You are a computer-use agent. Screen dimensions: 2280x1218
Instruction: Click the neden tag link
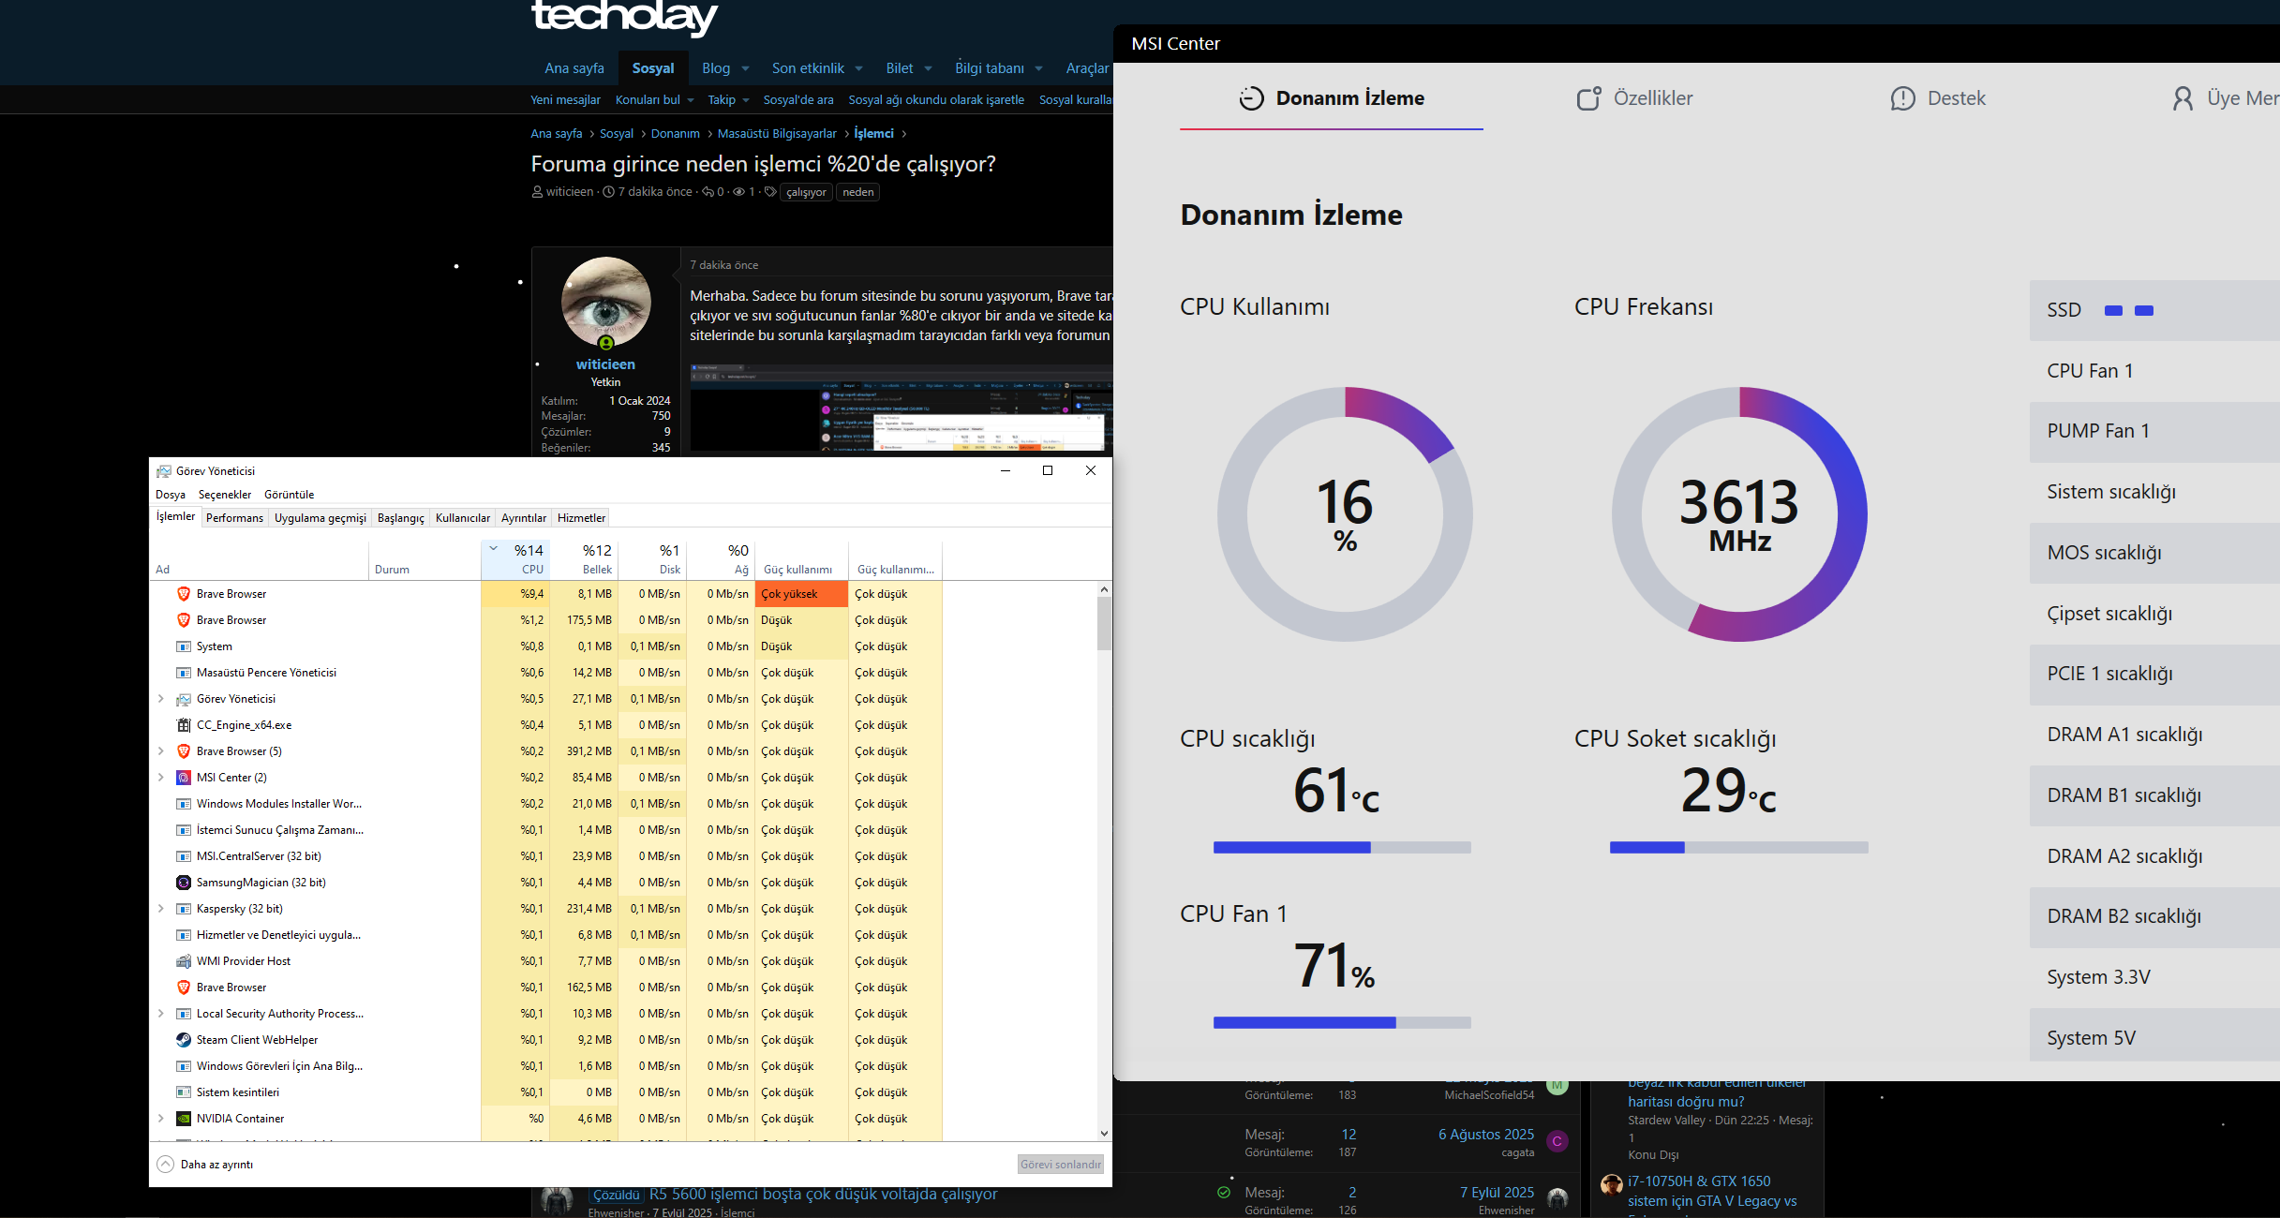pos(857,192)
